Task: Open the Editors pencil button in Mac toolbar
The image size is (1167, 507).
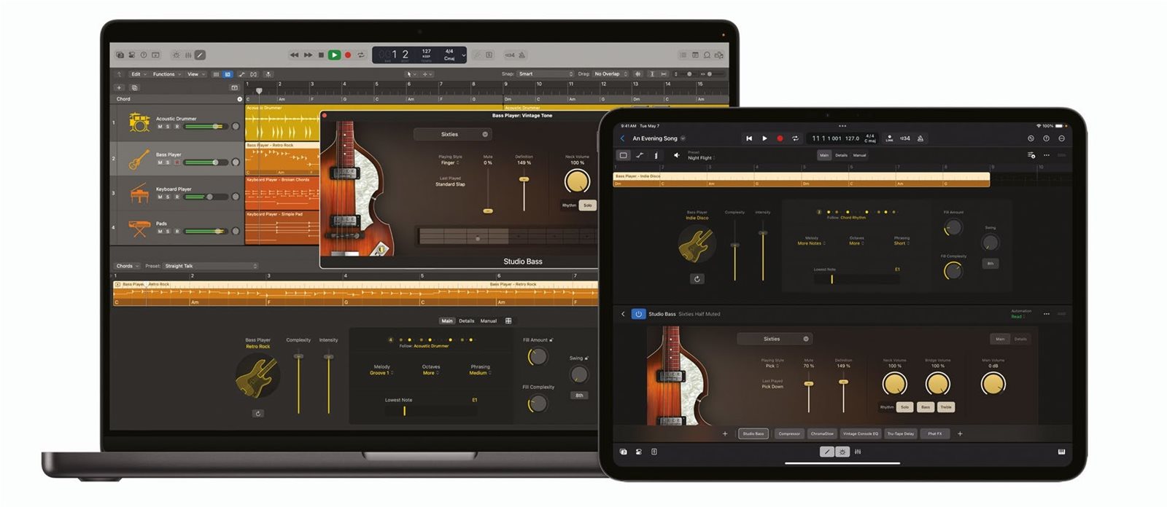Action: [200, 55]
